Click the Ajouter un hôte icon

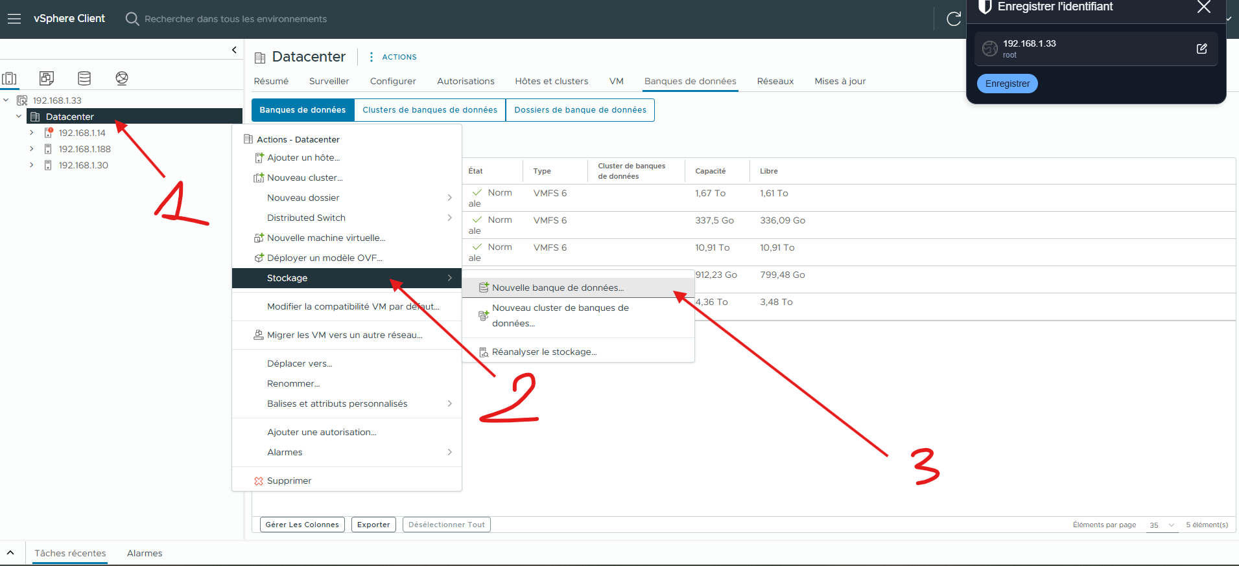tap(259, 158)
